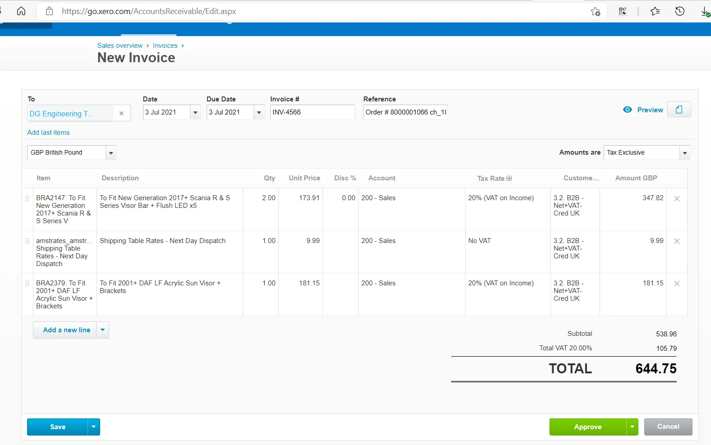Expand the Add a new line options arrow
711x445 pixels.
(103, 330)
